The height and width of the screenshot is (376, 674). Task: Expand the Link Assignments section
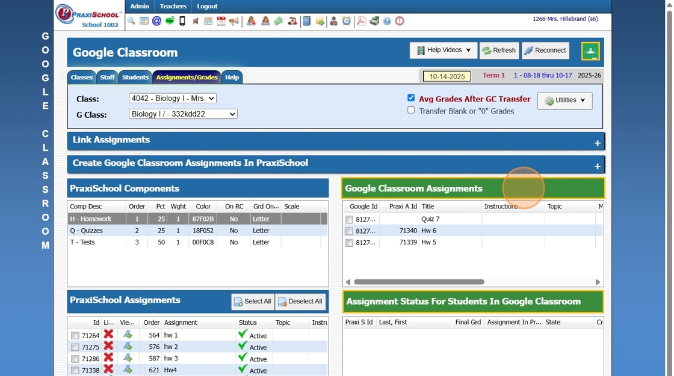point(597,143)
